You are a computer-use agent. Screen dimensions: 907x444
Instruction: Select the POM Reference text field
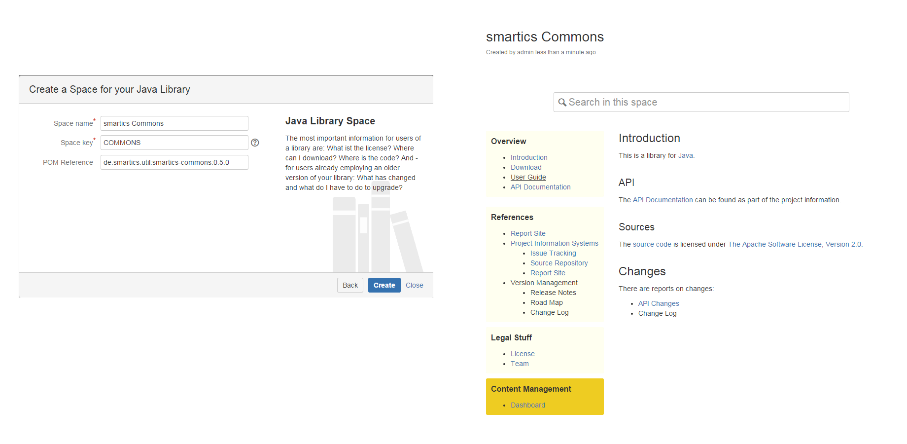pyautogui.click(x=174, y=162)
